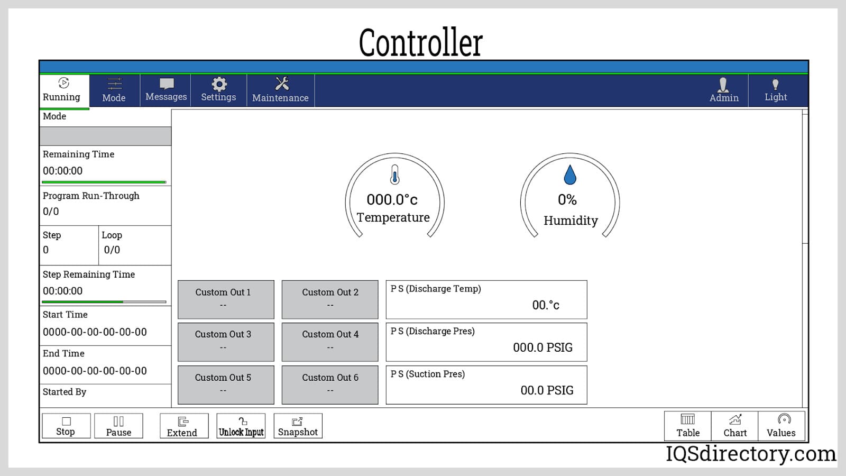
Task: Click the Temperature gauge dial
Action: 394,197
